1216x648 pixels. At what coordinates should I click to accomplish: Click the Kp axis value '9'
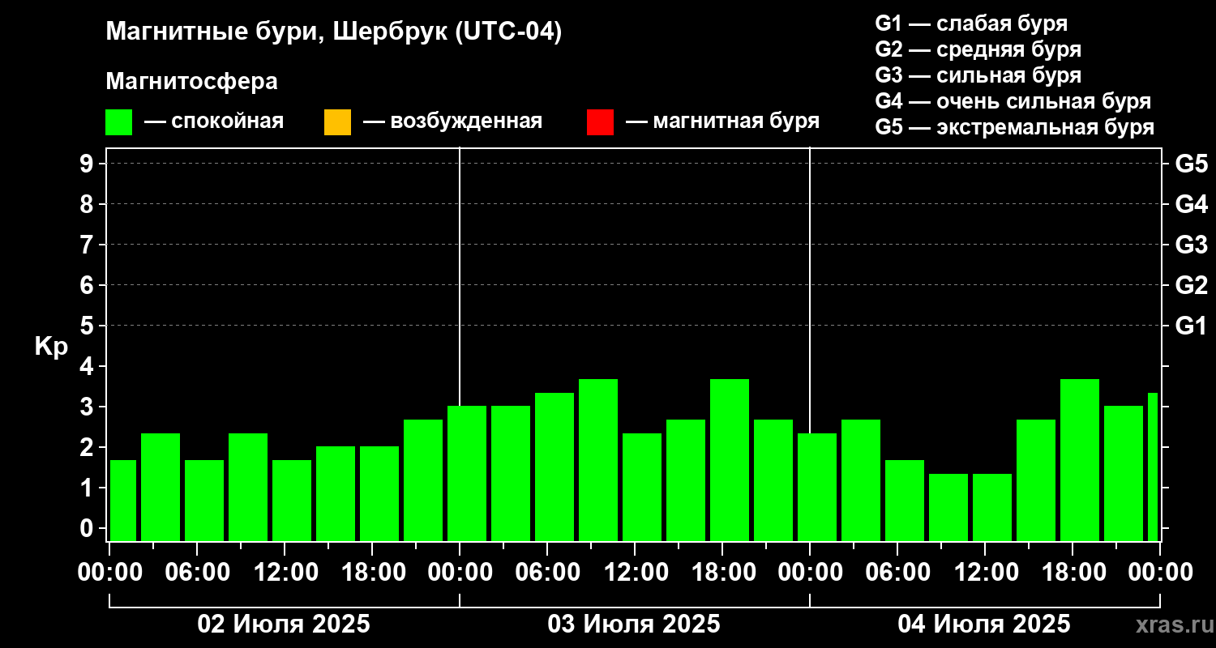[x=88, y=164]
